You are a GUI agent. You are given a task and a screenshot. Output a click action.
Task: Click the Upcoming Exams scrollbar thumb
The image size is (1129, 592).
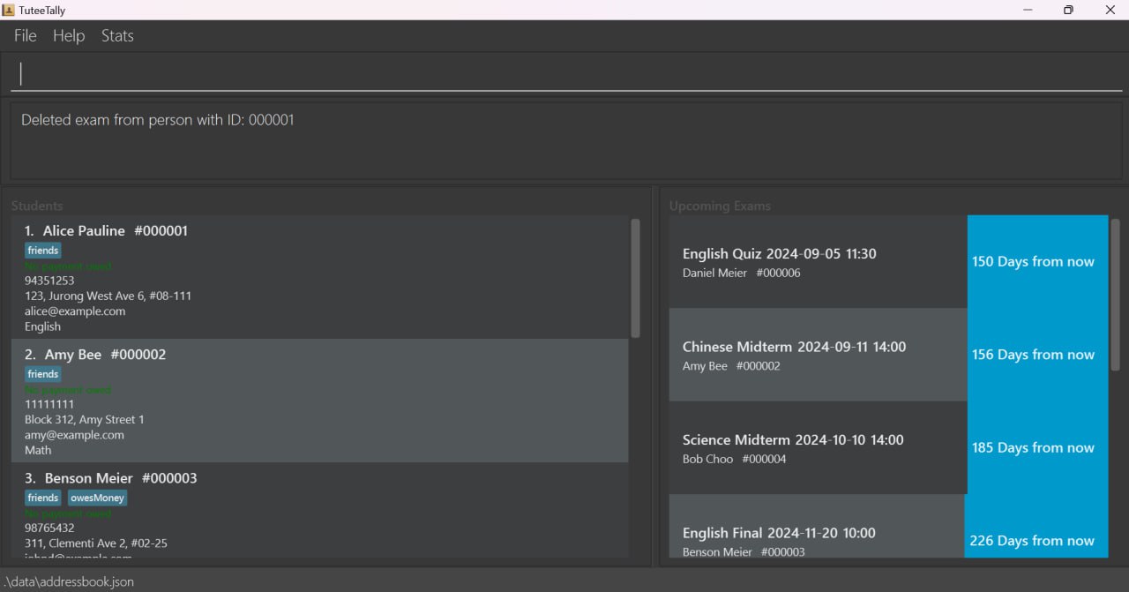tap(1115, 294)
